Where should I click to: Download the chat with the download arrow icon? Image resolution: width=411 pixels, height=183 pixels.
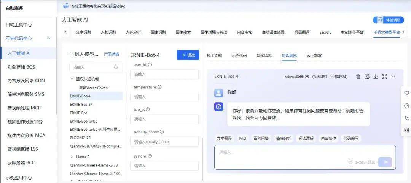coord(376,77)
